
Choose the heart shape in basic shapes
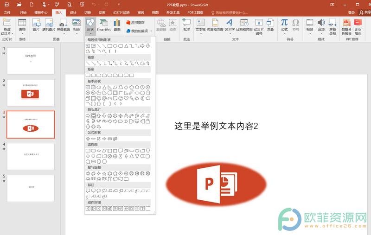pyautogui.click(x=126, y=98)
